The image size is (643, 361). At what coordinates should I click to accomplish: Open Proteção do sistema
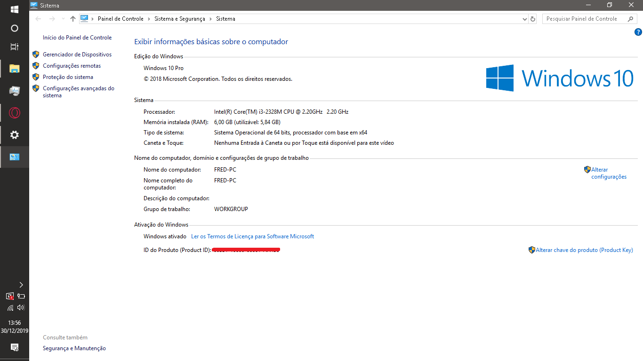pyautogui.click(x=68, y=77)
